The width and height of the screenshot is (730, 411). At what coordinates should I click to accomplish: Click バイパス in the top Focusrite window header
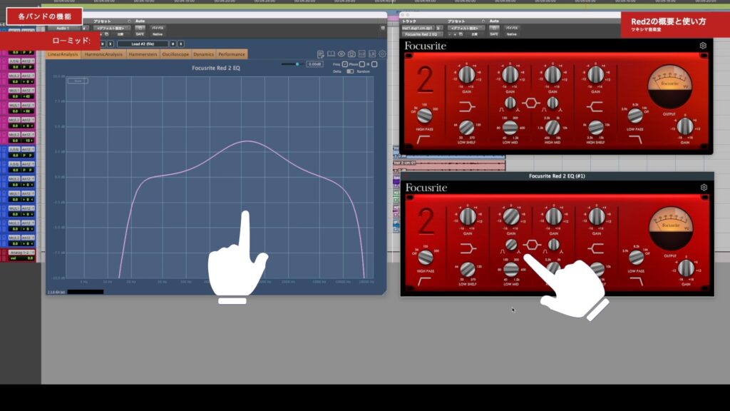click(512, 28)
